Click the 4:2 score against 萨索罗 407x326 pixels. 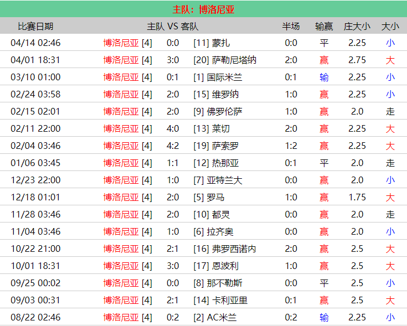tap(173, 146)
